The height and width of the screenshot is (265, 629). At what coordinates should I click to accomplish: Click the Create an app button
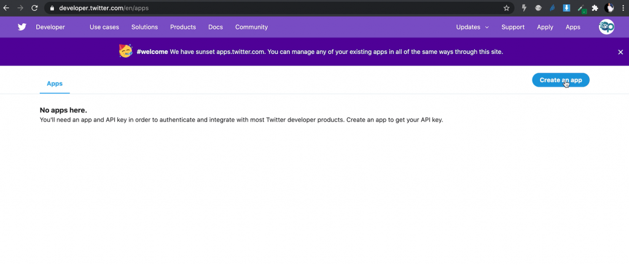[x=560, y=80]
